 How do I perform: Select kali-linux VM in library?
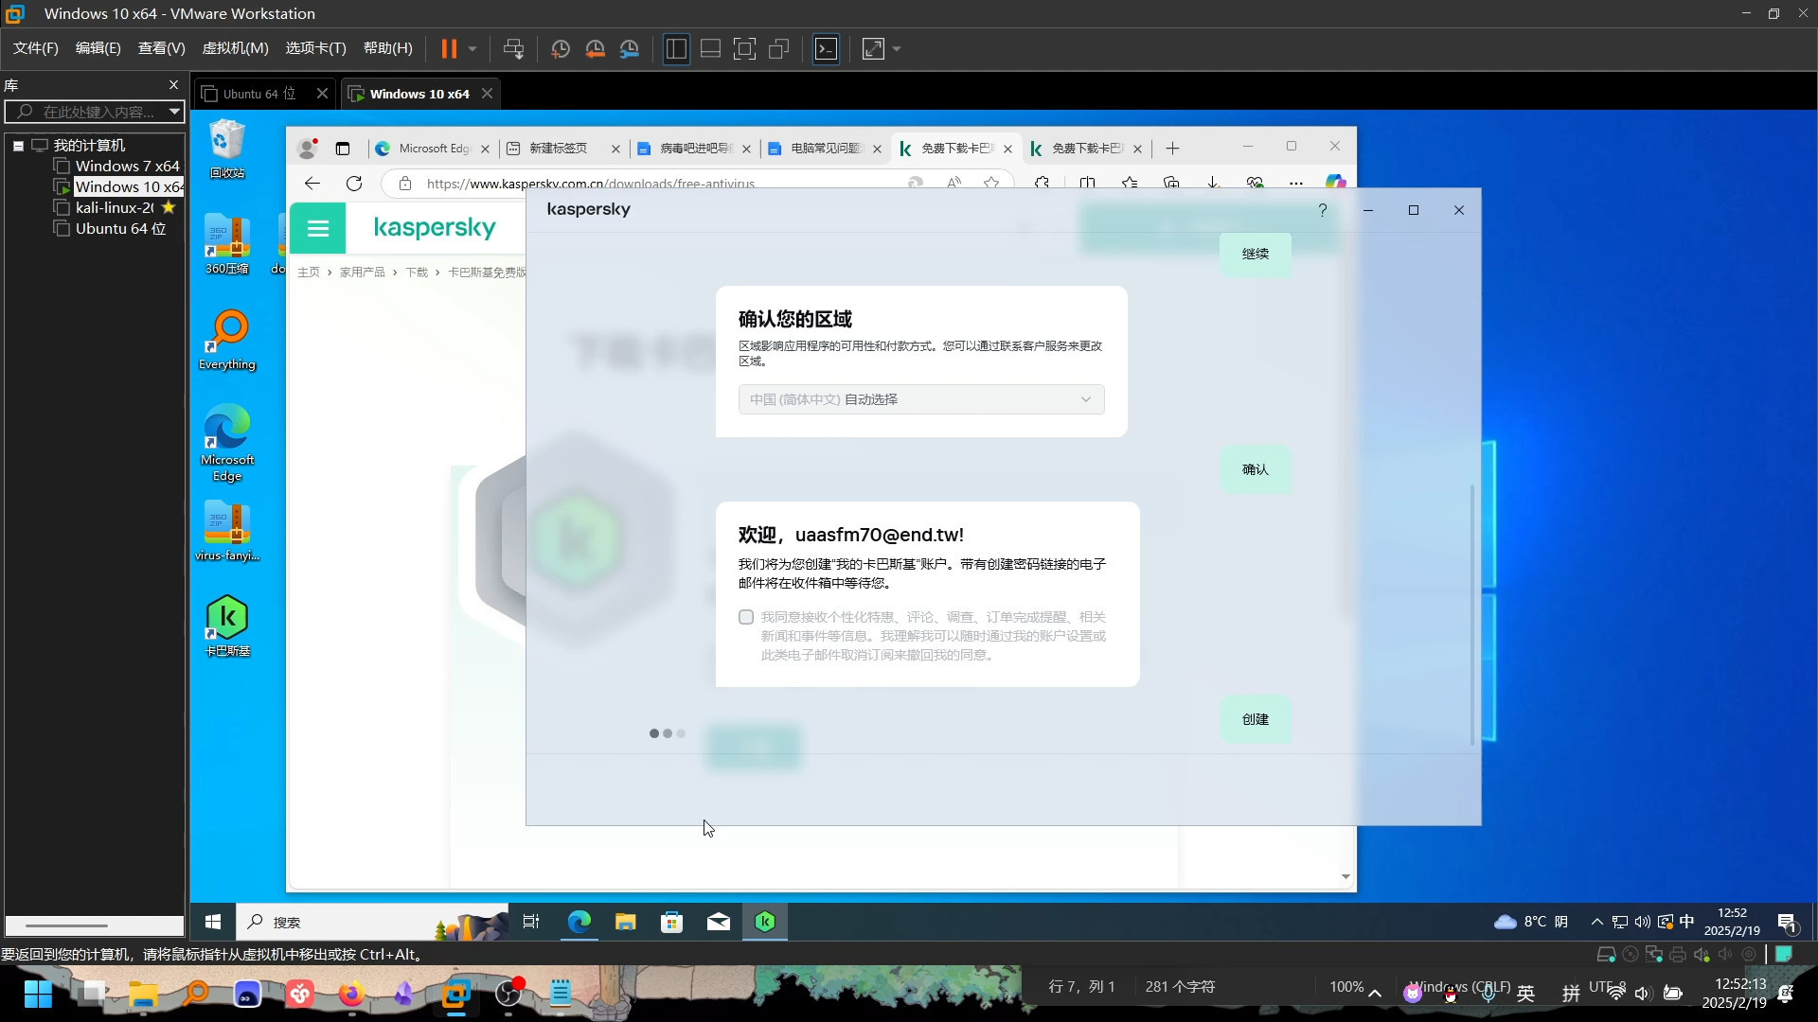(114, 207)
